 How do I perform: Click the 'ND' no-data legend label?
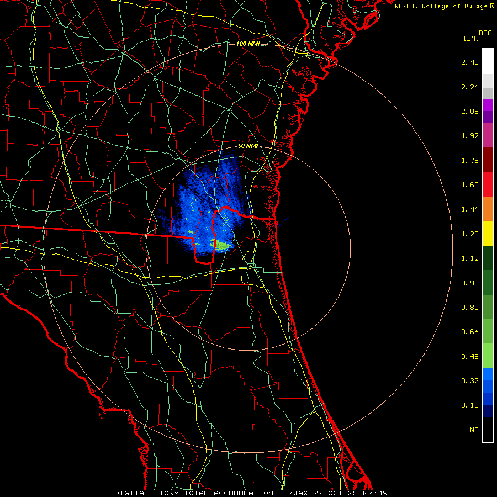[474, 430]
